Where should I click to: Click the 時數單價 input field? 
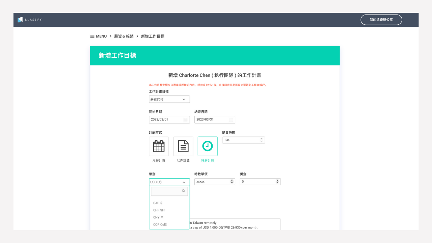point(212,182)
